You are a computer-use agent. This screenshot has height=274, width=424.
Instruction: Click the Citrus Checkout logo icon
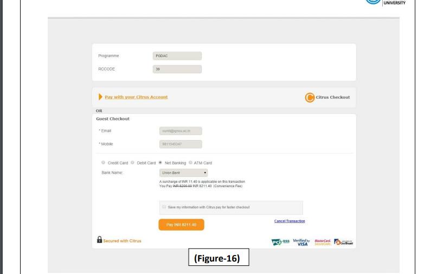coord(310,98)
